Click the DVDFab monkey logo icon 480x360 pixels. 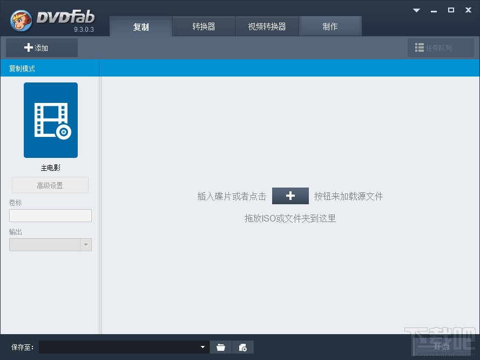click(x=21, y=20)
